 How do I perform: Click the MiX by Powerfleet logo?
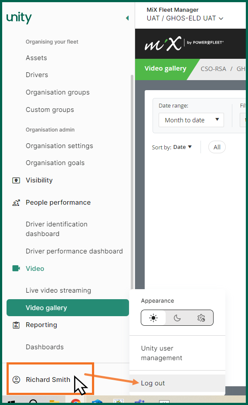tap(184, 43)
